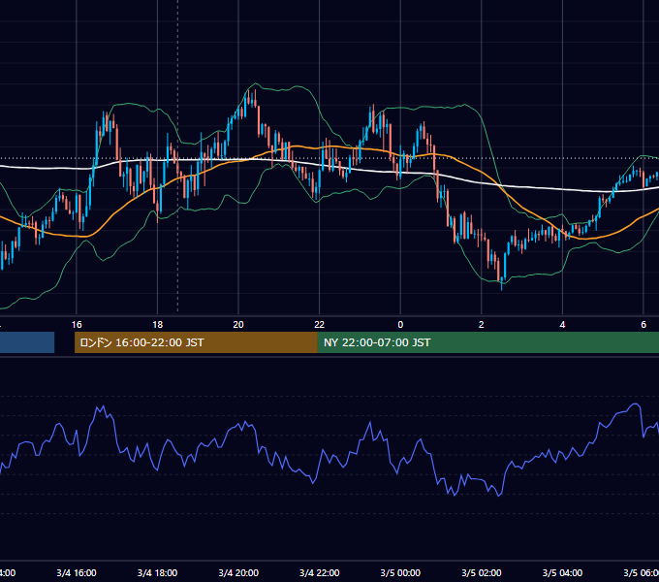Viewport: 659px width, 582px height.
Task: Click the 18 hour label on the upper time axis
Action: 157,325
